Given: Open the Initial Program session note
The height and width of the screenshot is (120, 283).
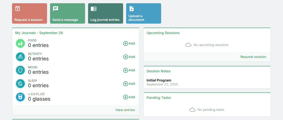Looking at the screenshot, I should pos(159,80).
